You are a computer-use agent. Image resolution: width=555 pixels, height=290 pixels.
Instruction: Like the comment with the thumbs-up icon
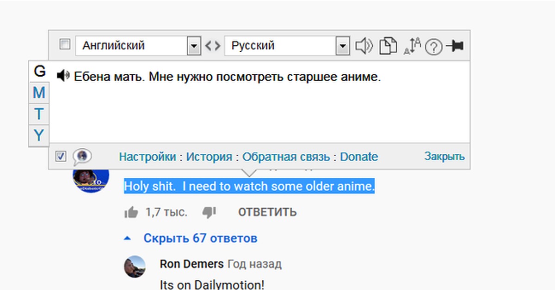tap(131, 212)
